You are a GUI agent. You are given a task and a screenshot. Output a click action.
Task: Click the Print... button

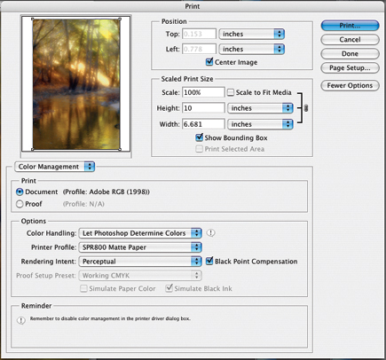[350, 26]
